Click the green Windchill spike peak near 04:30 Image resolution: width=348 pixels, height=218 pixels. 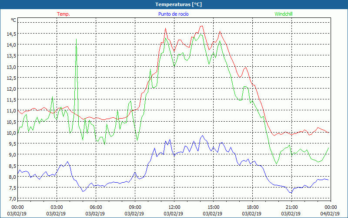pos(77,39)
